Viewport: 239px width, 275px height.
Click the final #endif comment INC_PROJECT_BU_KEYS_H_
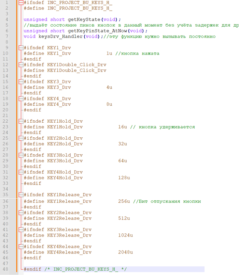coord(85,269)
